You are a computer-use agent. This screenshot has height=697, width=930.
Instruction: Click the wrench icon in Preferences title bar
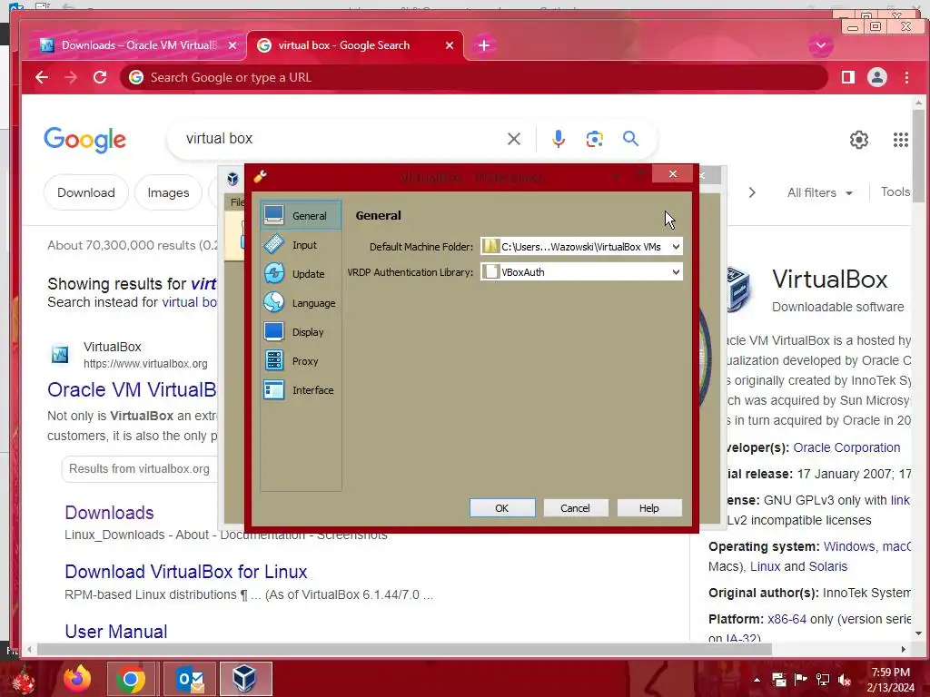260,176
